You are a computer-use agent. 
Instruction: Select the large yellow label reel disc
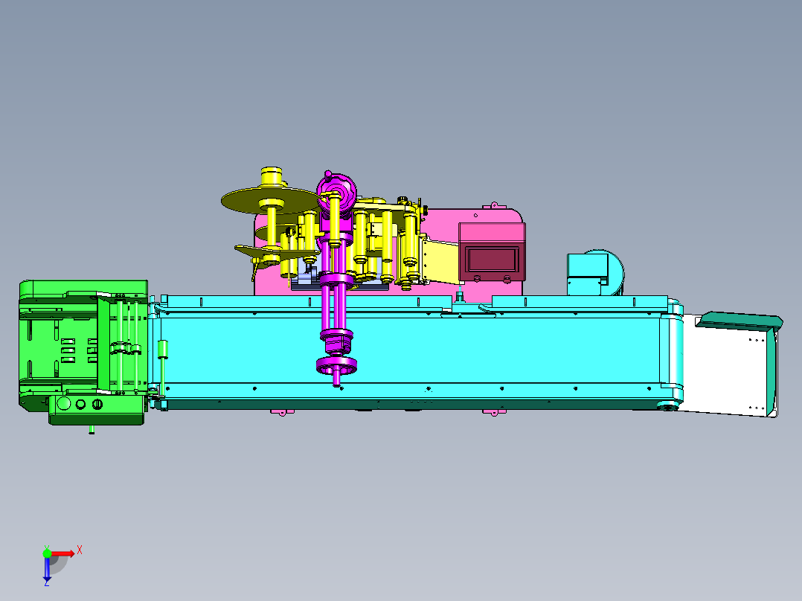pyautogui.click(x=270, y=200)
